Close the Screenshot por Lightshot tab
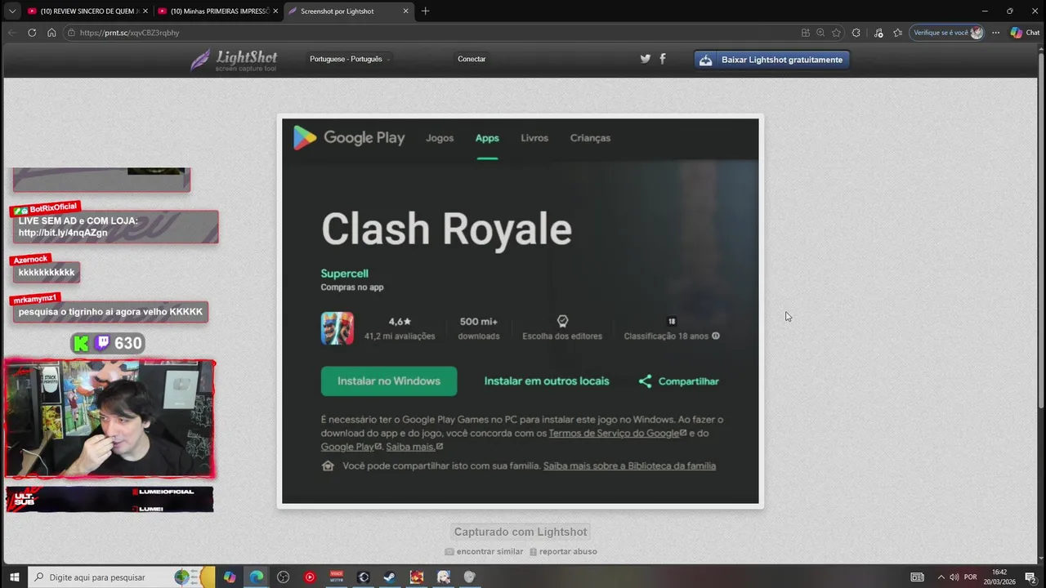Image resolution: width=1046 pixels, height=588 pixels. pyautogui.click(x=406, y=11)
